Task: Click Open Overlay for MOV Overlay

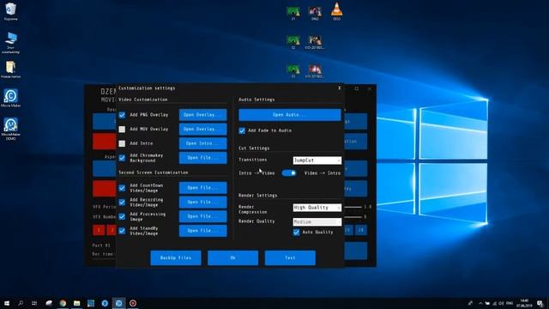Action: point(202,130)
